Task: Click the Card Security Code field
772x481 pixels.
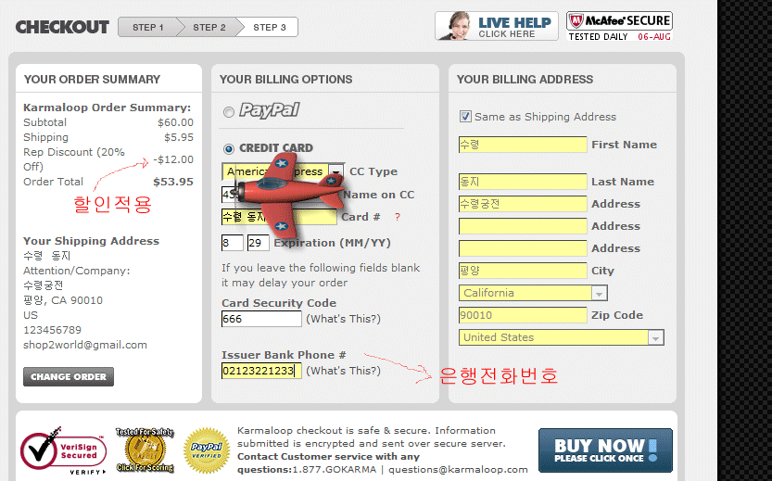Action: (x=261, y=319)
